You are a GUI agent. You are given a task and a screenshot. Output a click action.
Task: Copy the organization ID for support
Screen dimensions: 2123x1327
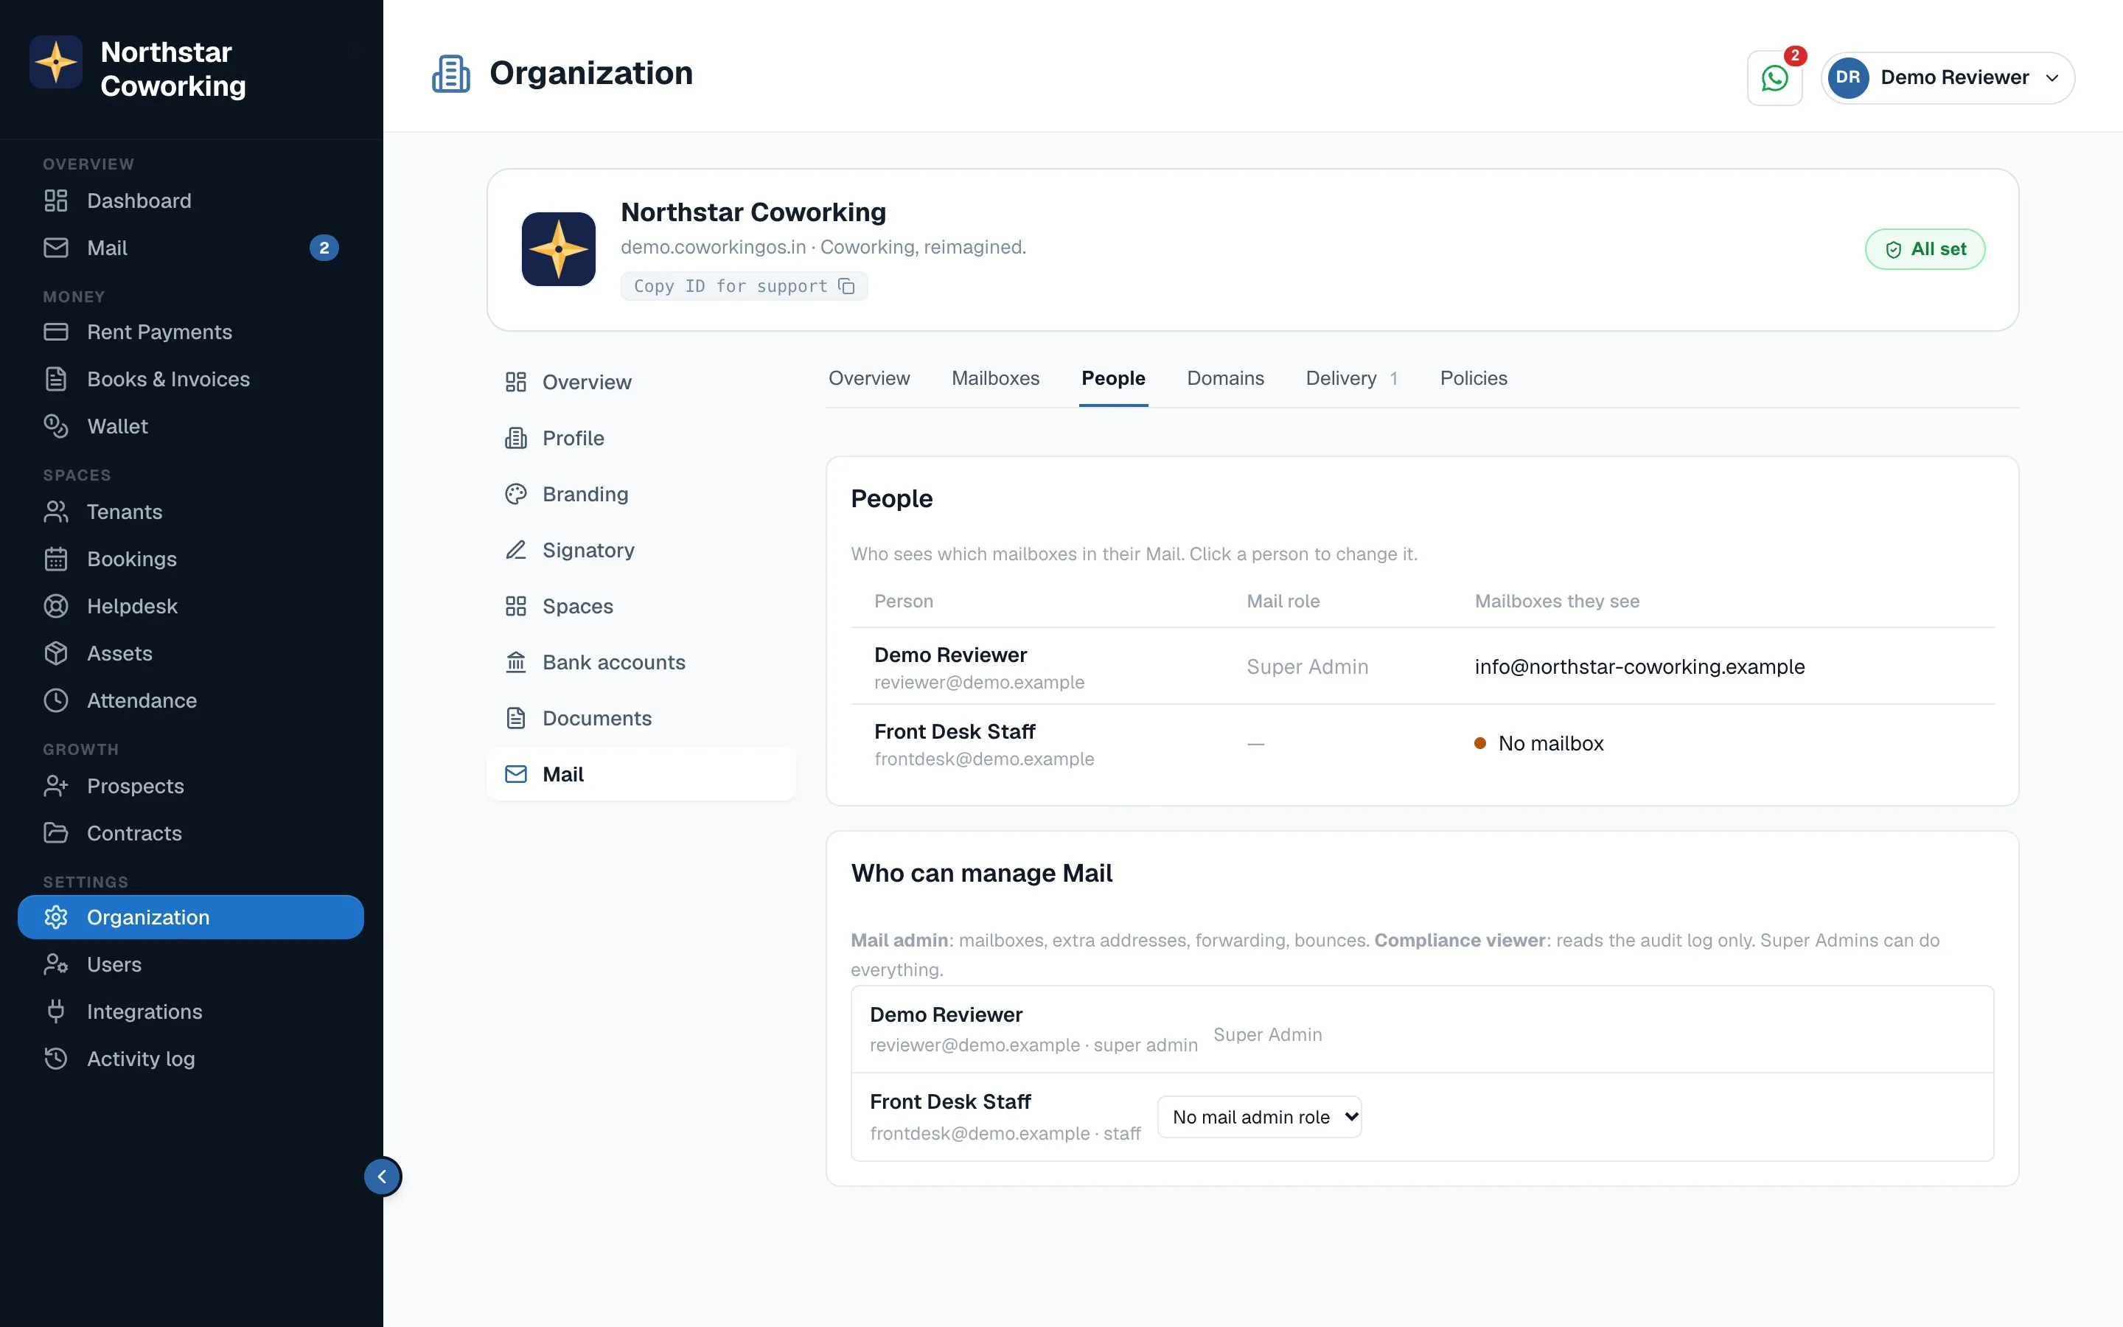tap(744, 286)
